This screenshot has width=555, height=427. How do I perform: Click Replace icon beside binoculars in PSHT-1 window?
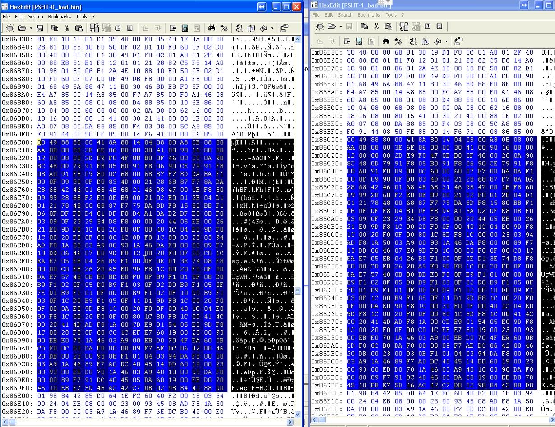(x=398, y=41)
